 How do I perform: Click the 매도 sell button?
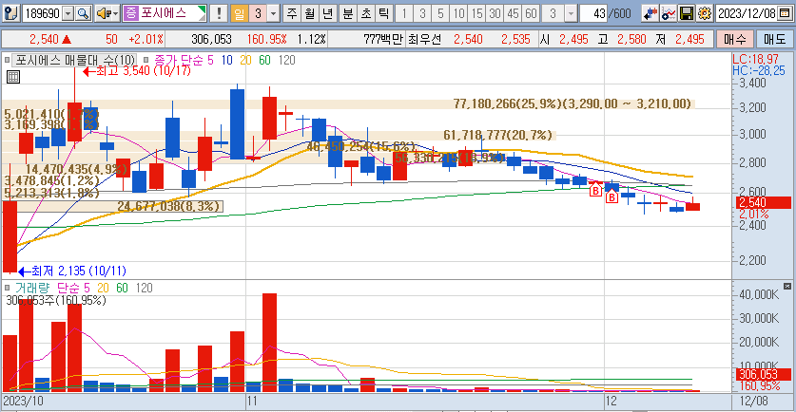[x=774, y=39]
